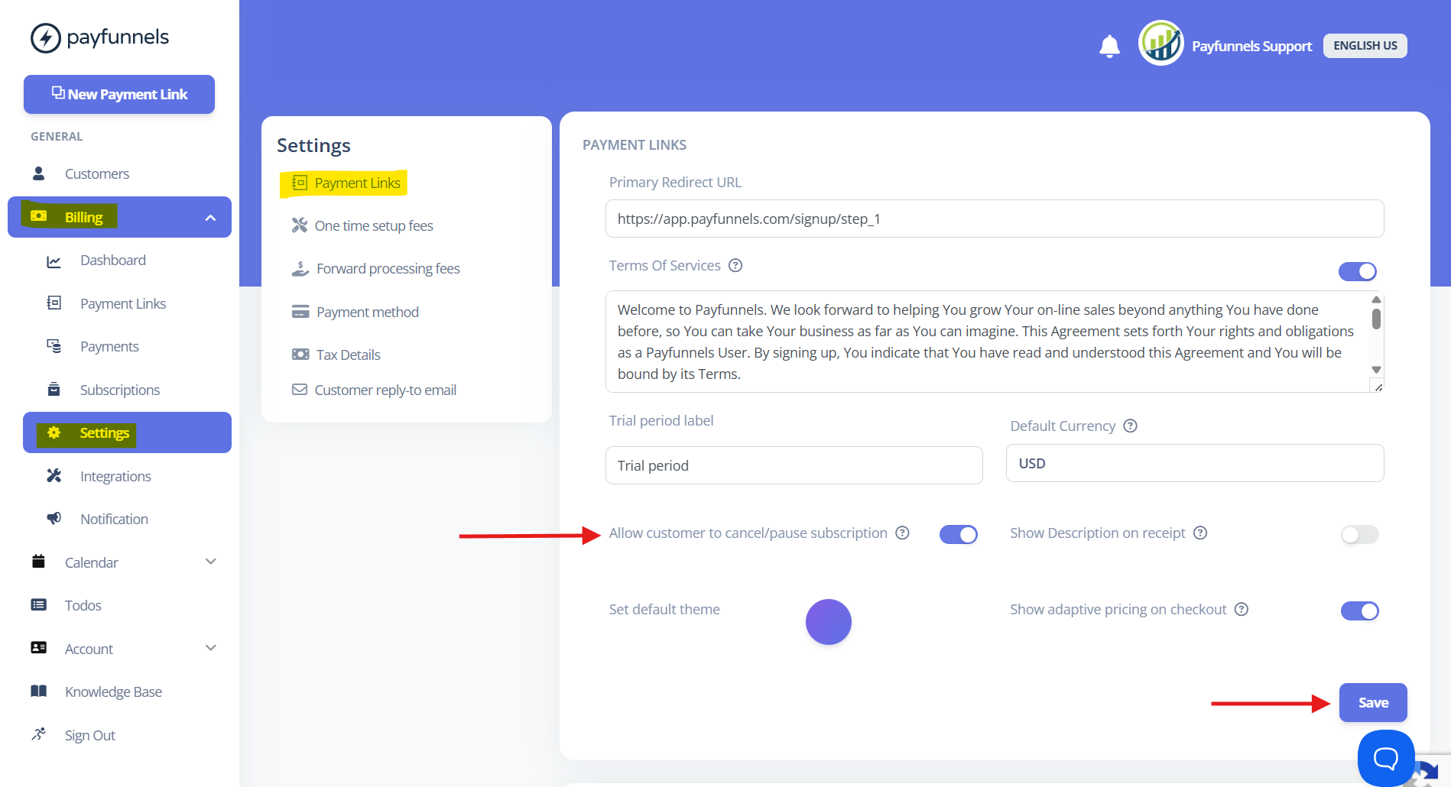
Task: Open the chat support bubble
Action: pyautogui.click(x=1386, y=758)
